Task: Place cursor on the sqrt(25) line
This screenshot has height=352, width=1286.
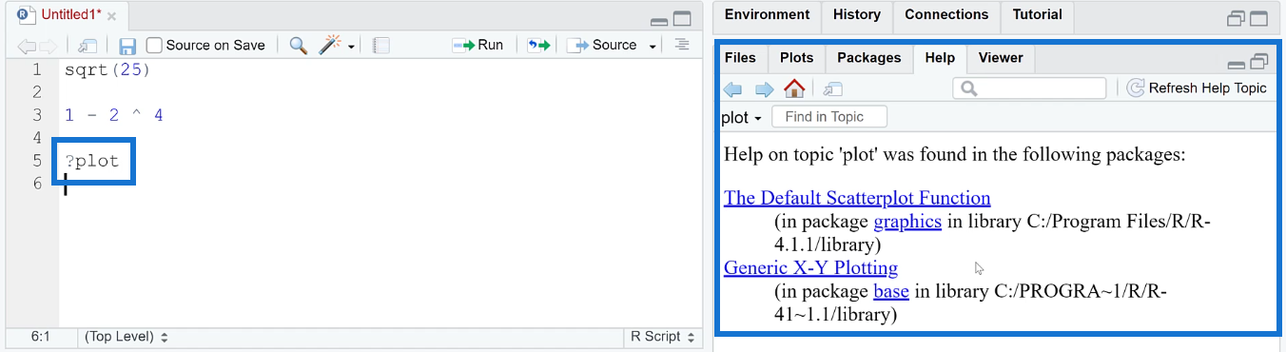Action: (x=107, y=69)
